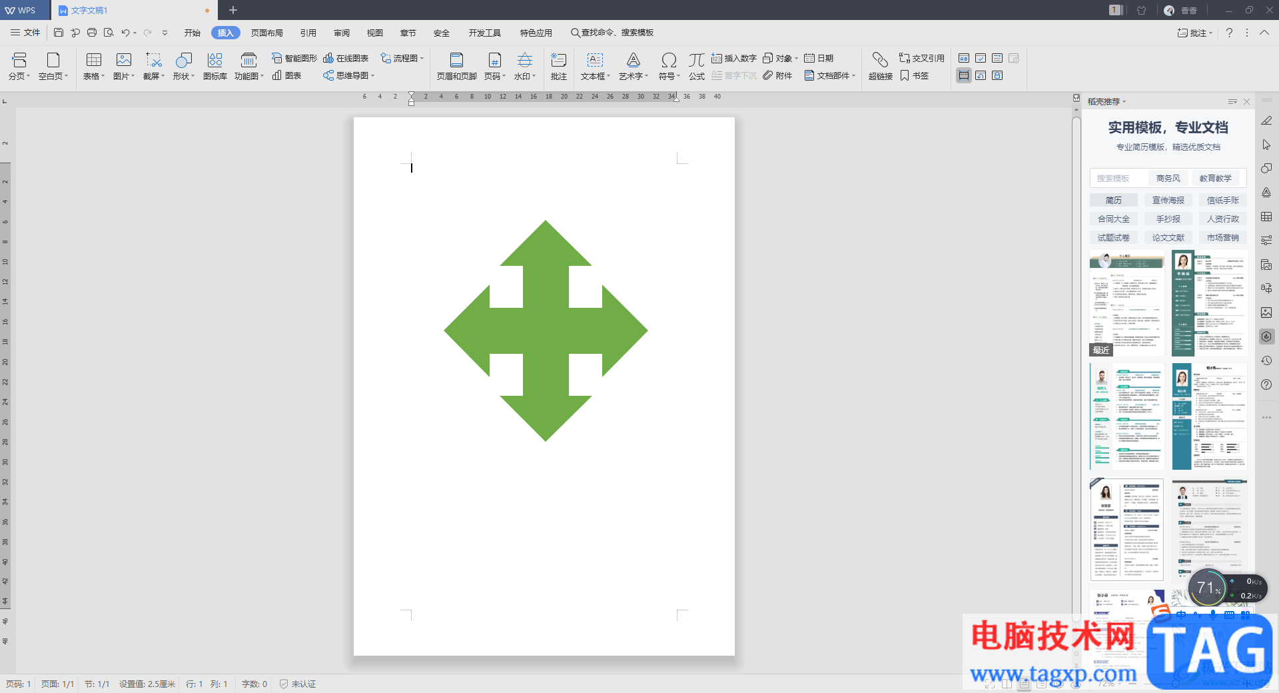Switch to Page Layout (页面布局) tab

[267, 33]
